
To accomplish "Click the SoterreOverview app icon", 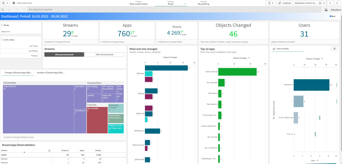I will [14, 3].
